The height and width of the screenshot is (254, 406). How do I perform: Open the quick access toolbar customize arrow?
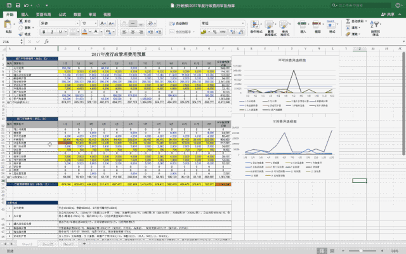click(47, 5)
